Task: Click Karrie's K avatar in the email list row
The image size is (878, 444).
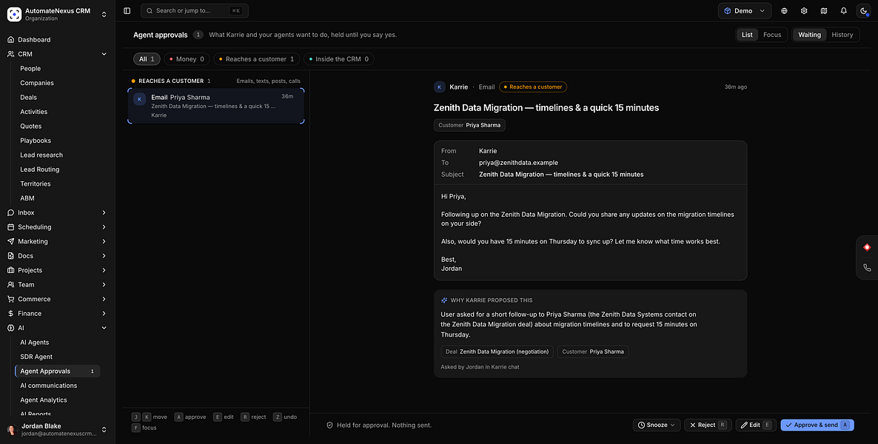Action: 139,99
